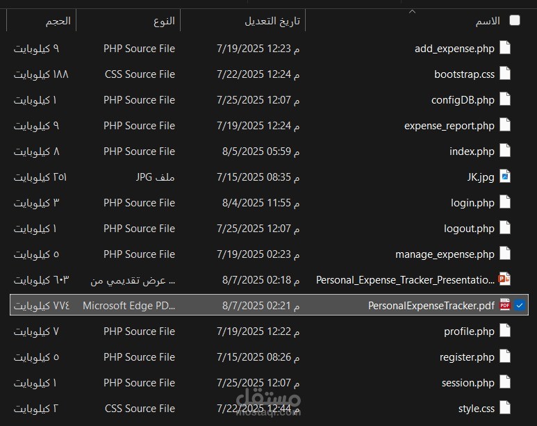Sort files by the الحجم column header
This screenshot has width=537, height=426.
[x=58, y=21]
